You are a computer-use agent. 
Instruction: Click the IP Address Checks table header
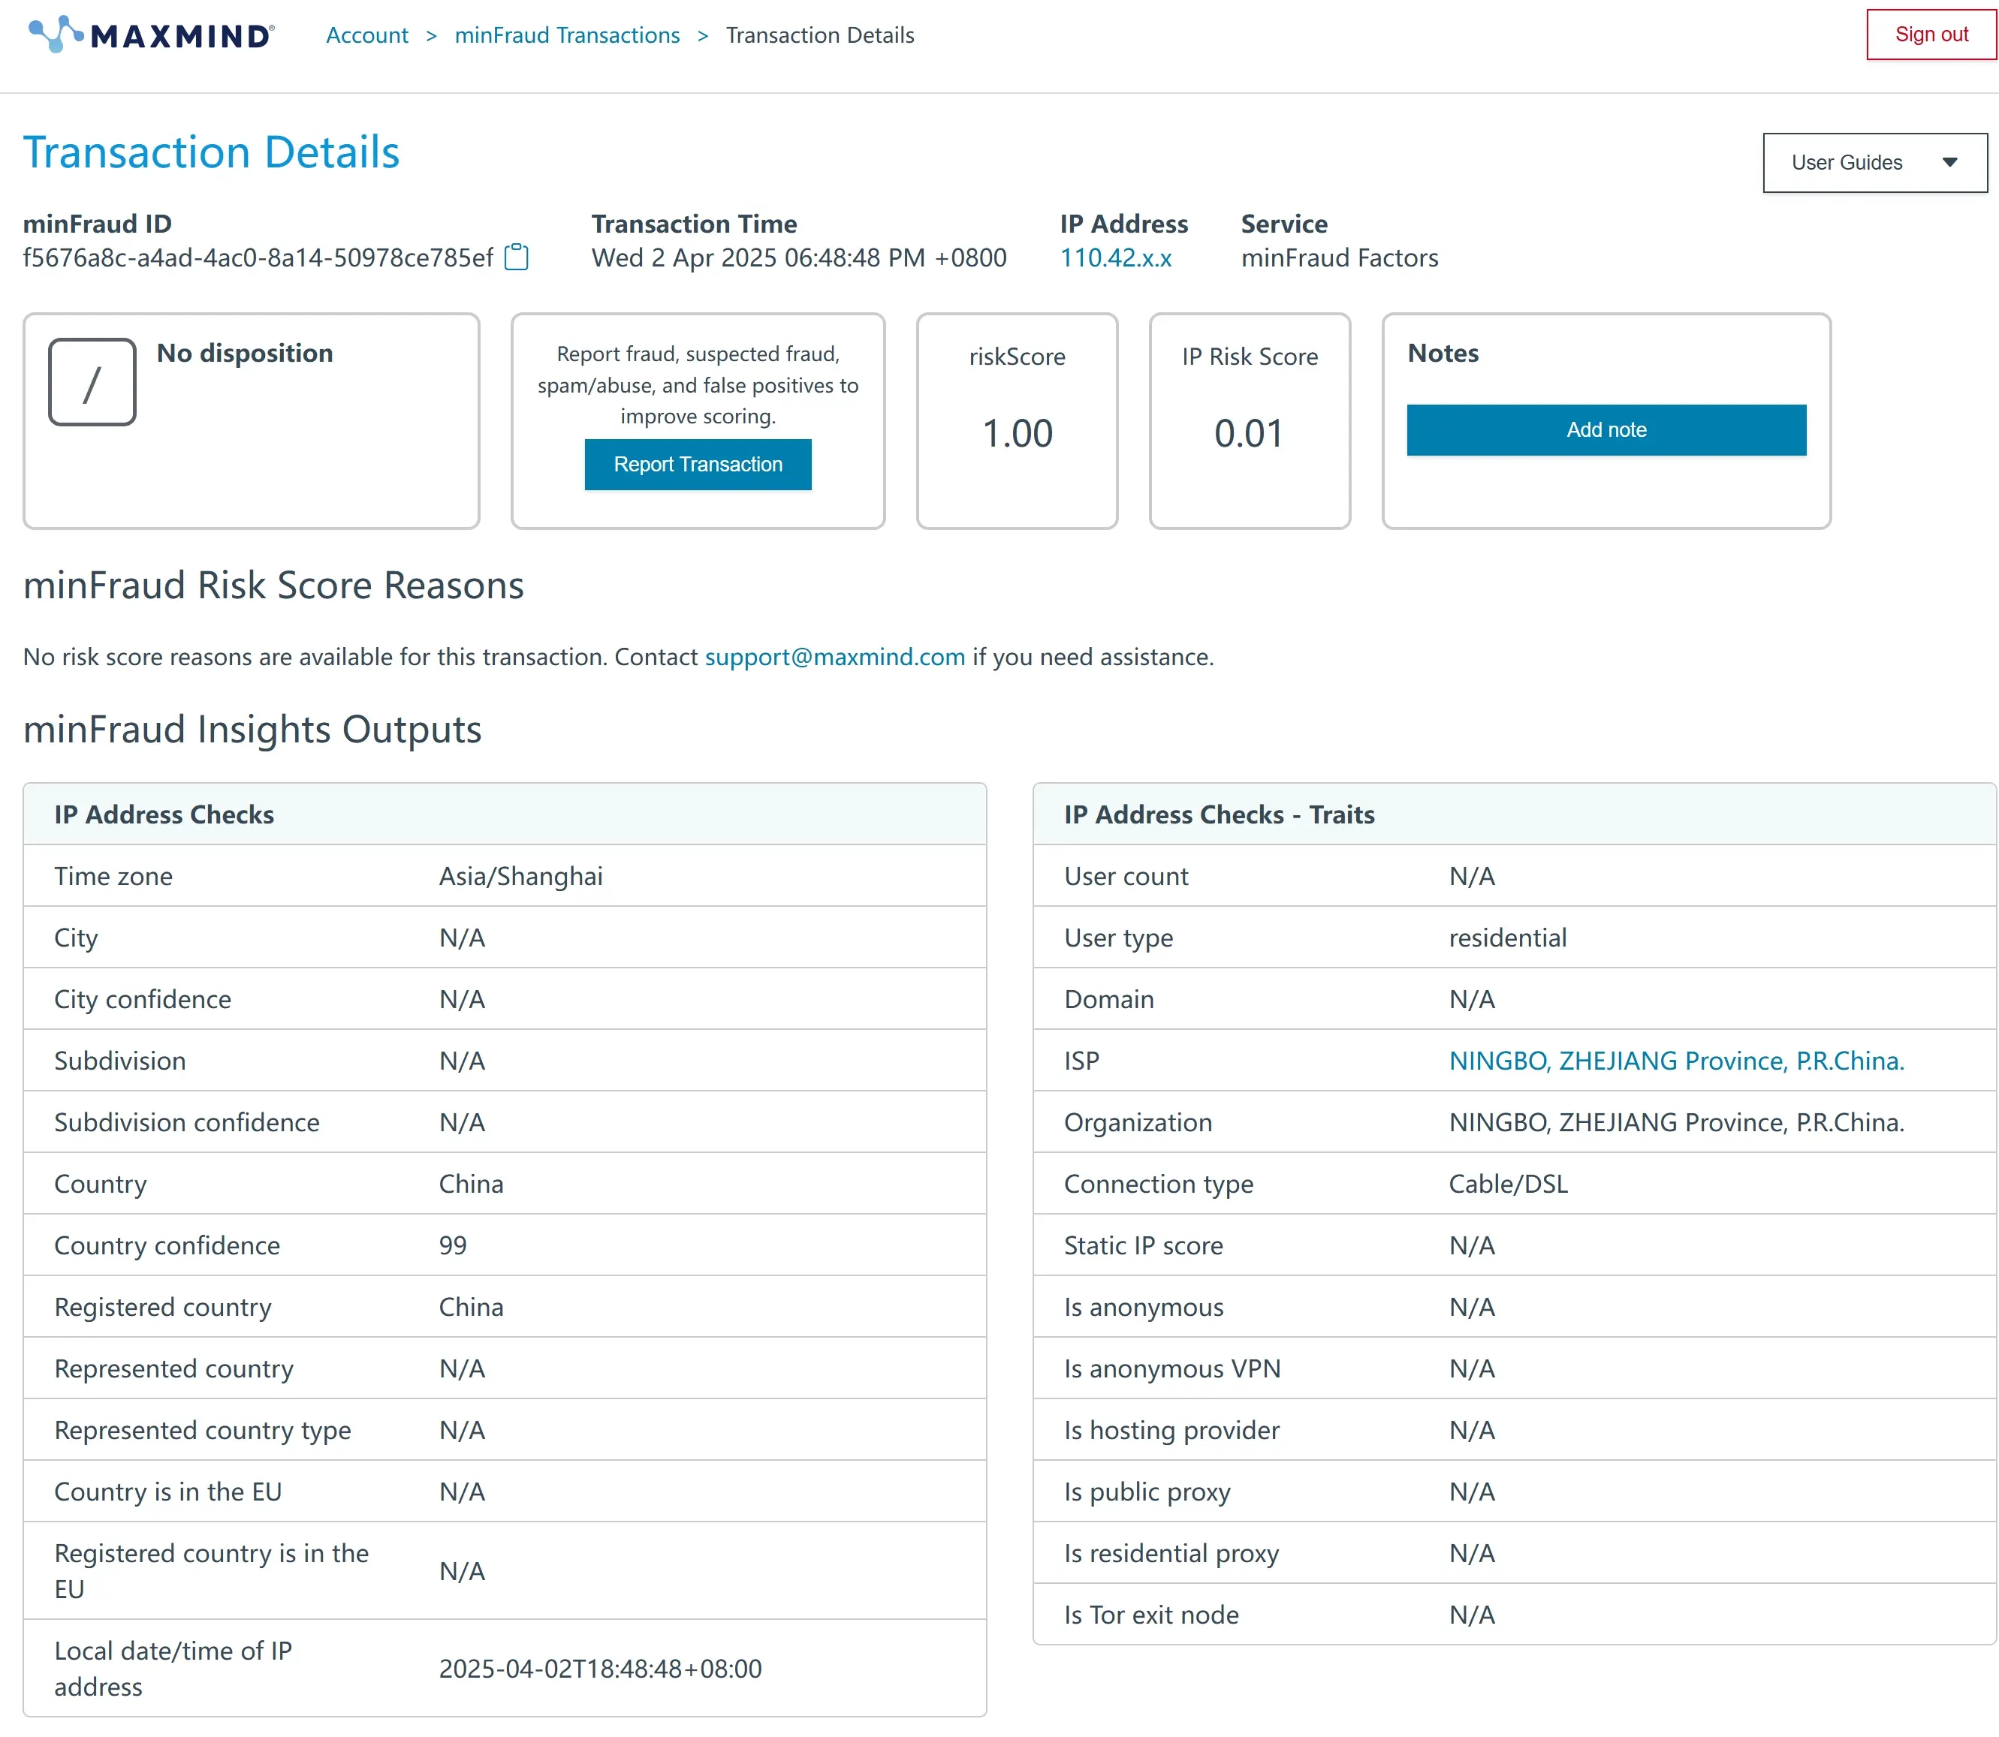504,814
